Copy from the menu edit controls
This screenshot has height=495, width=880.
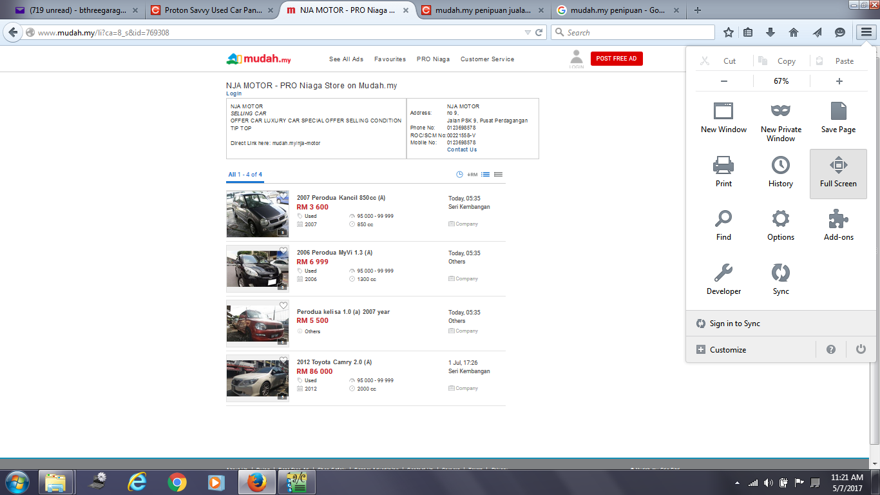pyautogui.click(x=781, y=61)
